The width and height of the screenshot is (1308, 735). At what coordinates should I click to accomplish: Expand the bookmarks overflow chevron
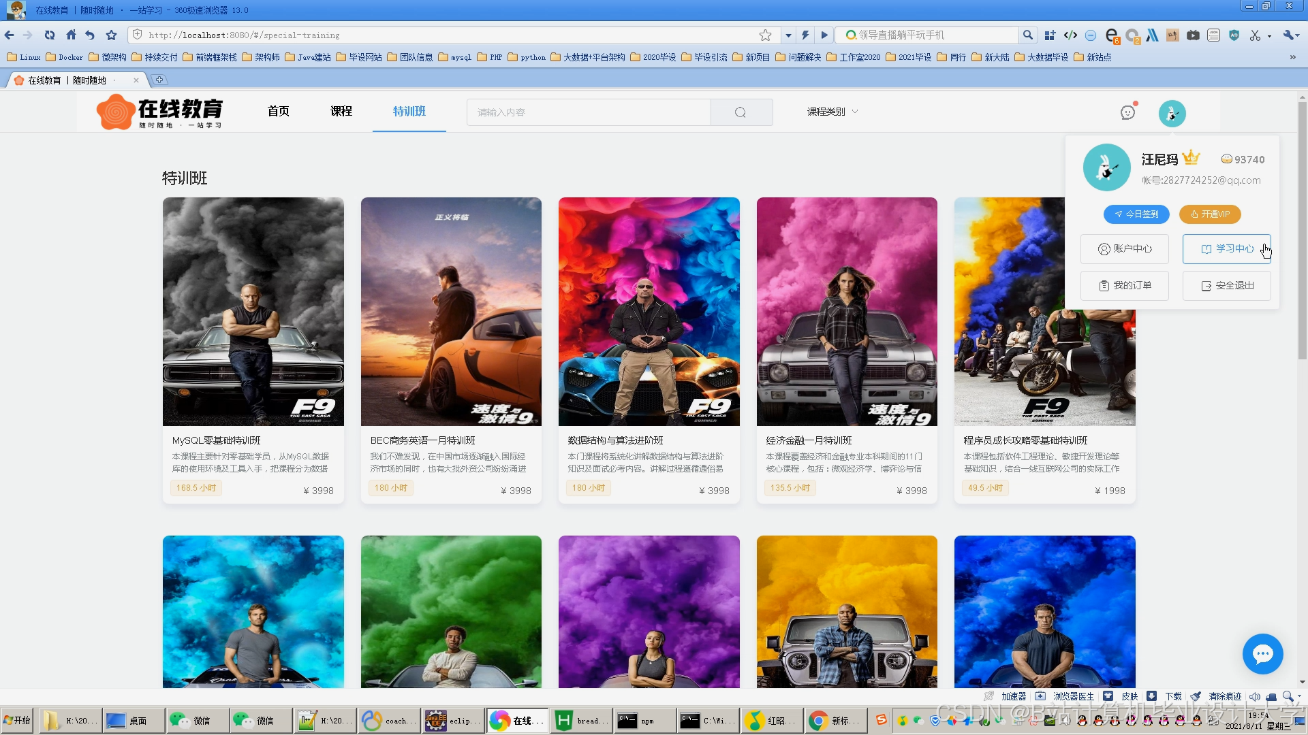1292,57
